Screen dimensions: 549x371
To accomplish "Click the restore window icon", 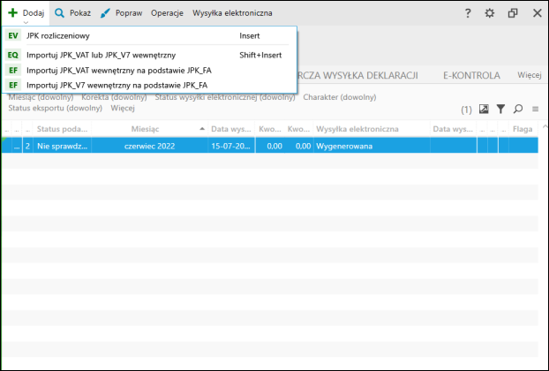I will coord(513,13).
